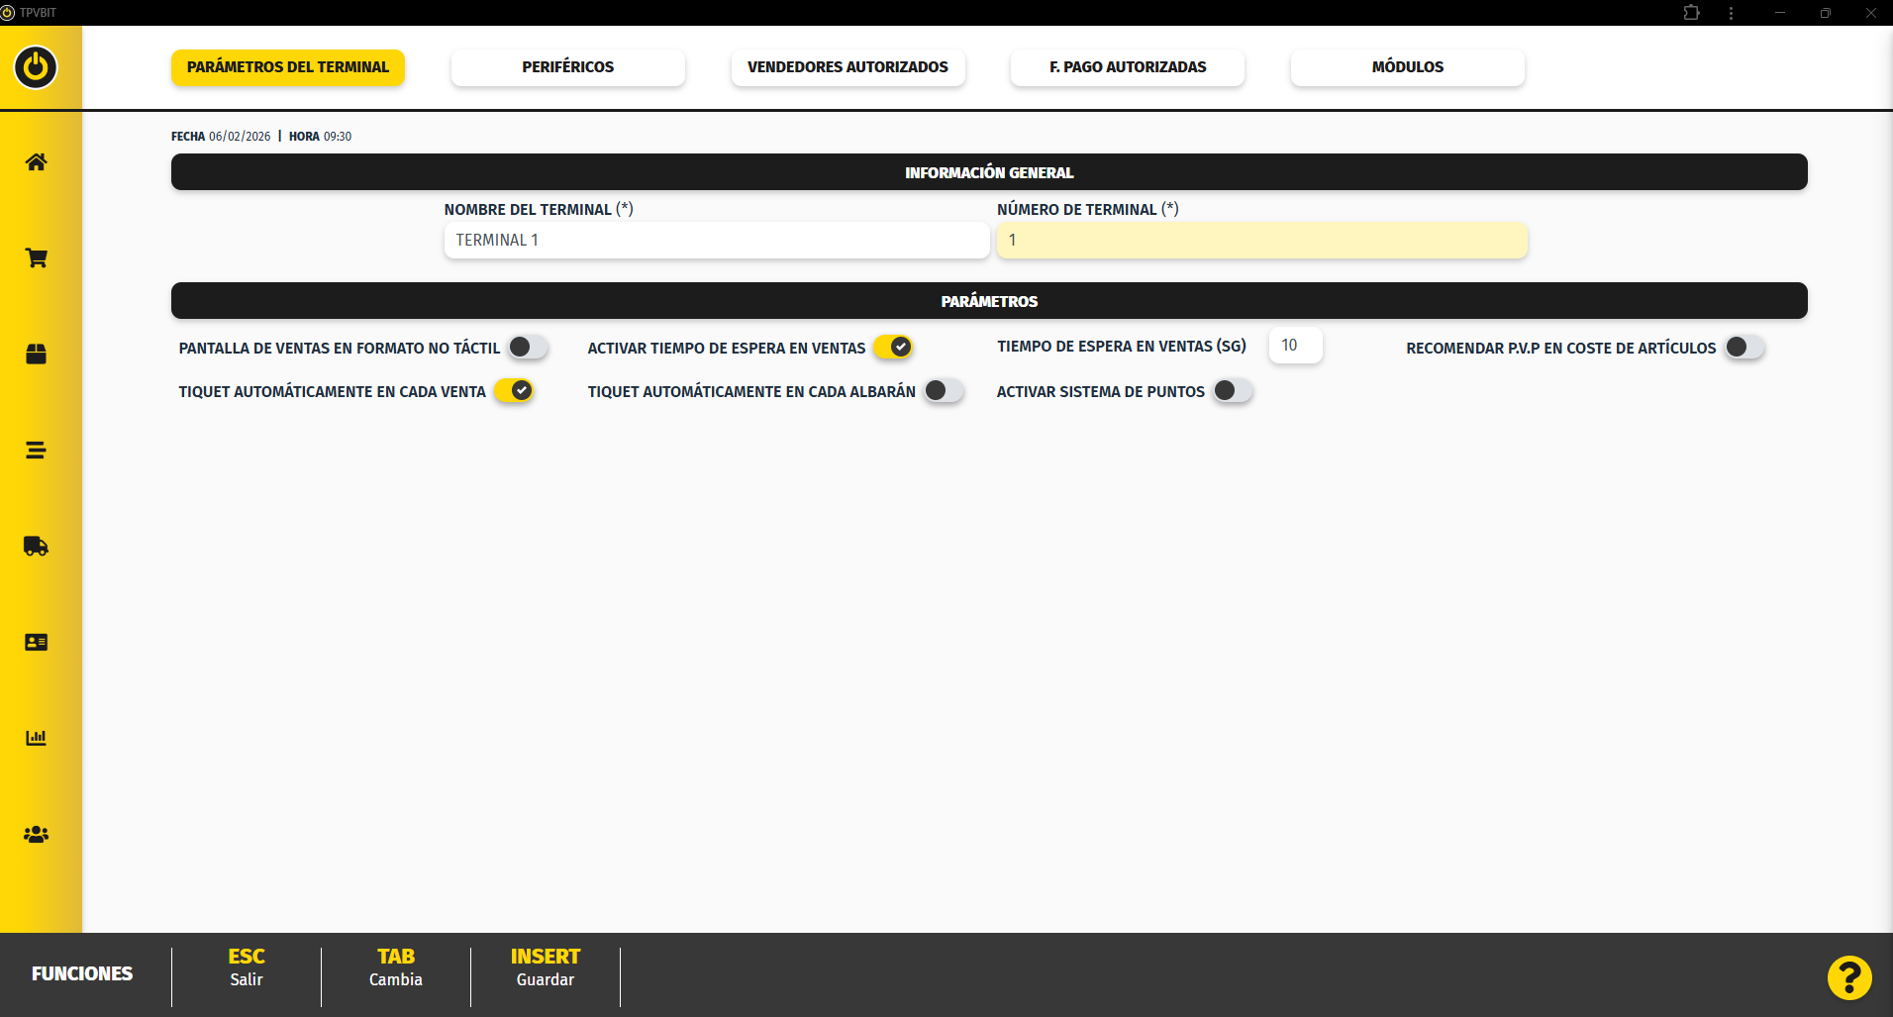Click the users group sidebar icon
Viewport: 1893px width, 1017px height.
click(36, 834)
